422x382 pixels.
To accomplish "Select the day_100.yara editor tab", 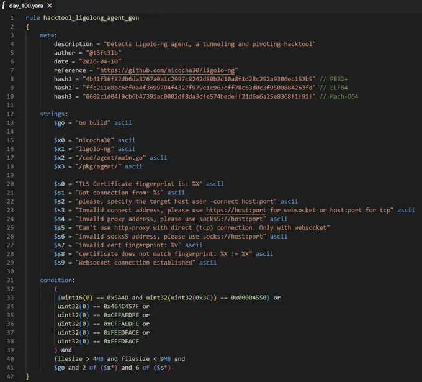I will coord(27,6).
